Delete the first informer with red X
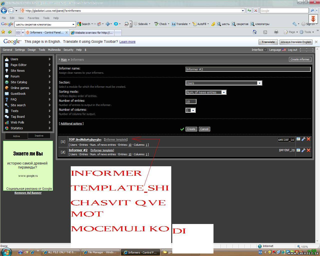The width and height of the screenshot is (320, 256). [308, 139]
